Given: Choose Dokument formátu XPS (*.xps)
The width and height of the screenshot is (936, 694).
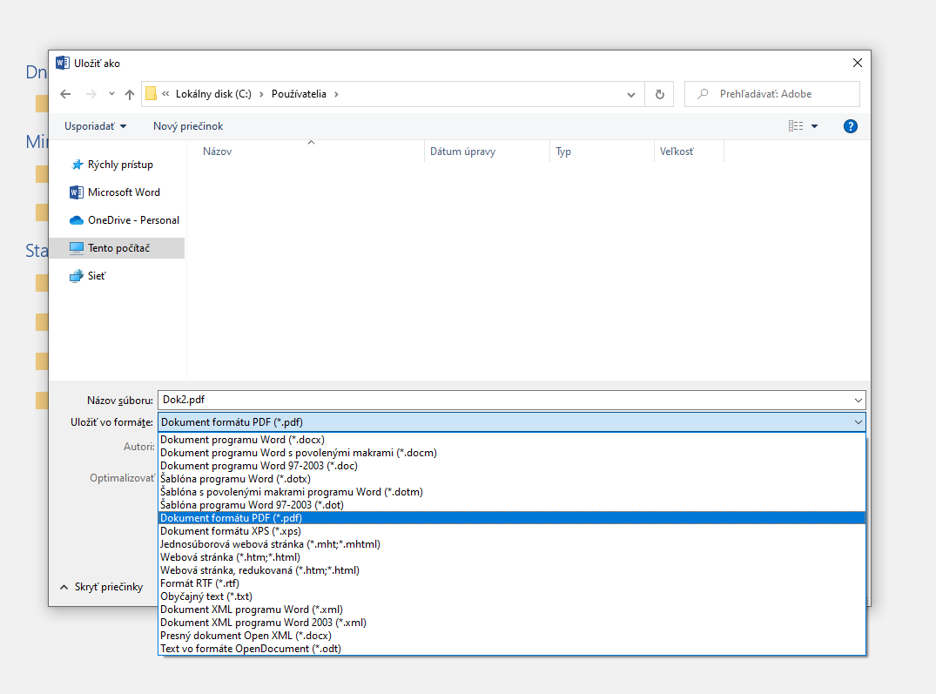Looking at the screenshot, I should (x=512, y=531).
